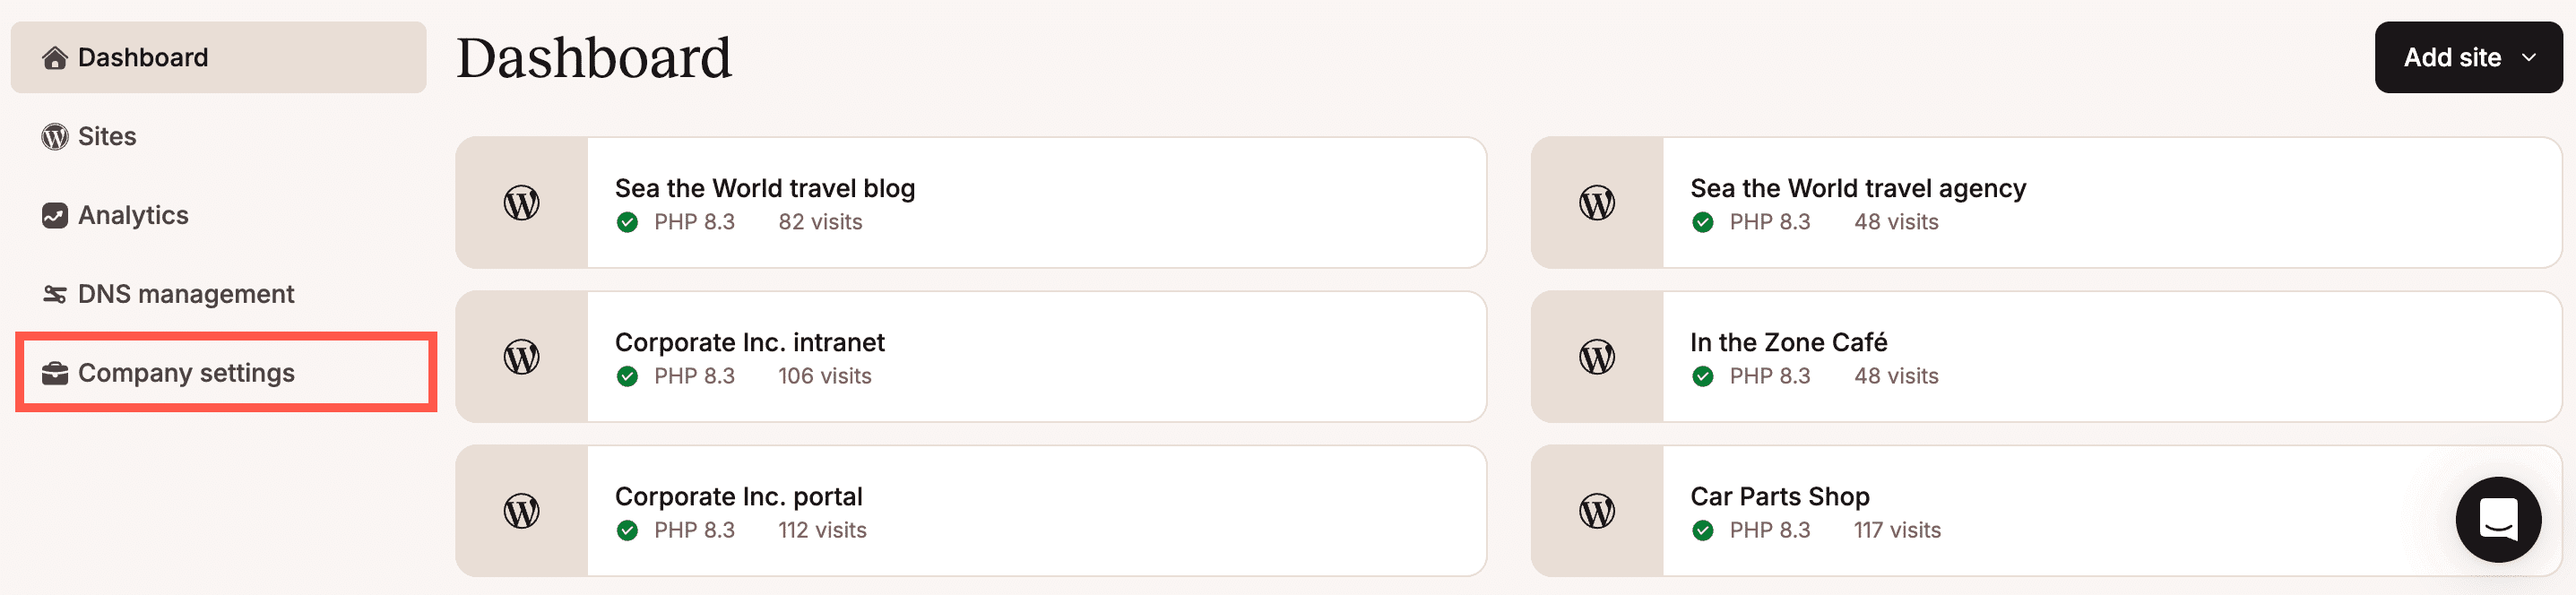This screenshot has height=595, width=2576.
Task: Select the Dashboard home icon in sidebar
Action: click(54, 57)
